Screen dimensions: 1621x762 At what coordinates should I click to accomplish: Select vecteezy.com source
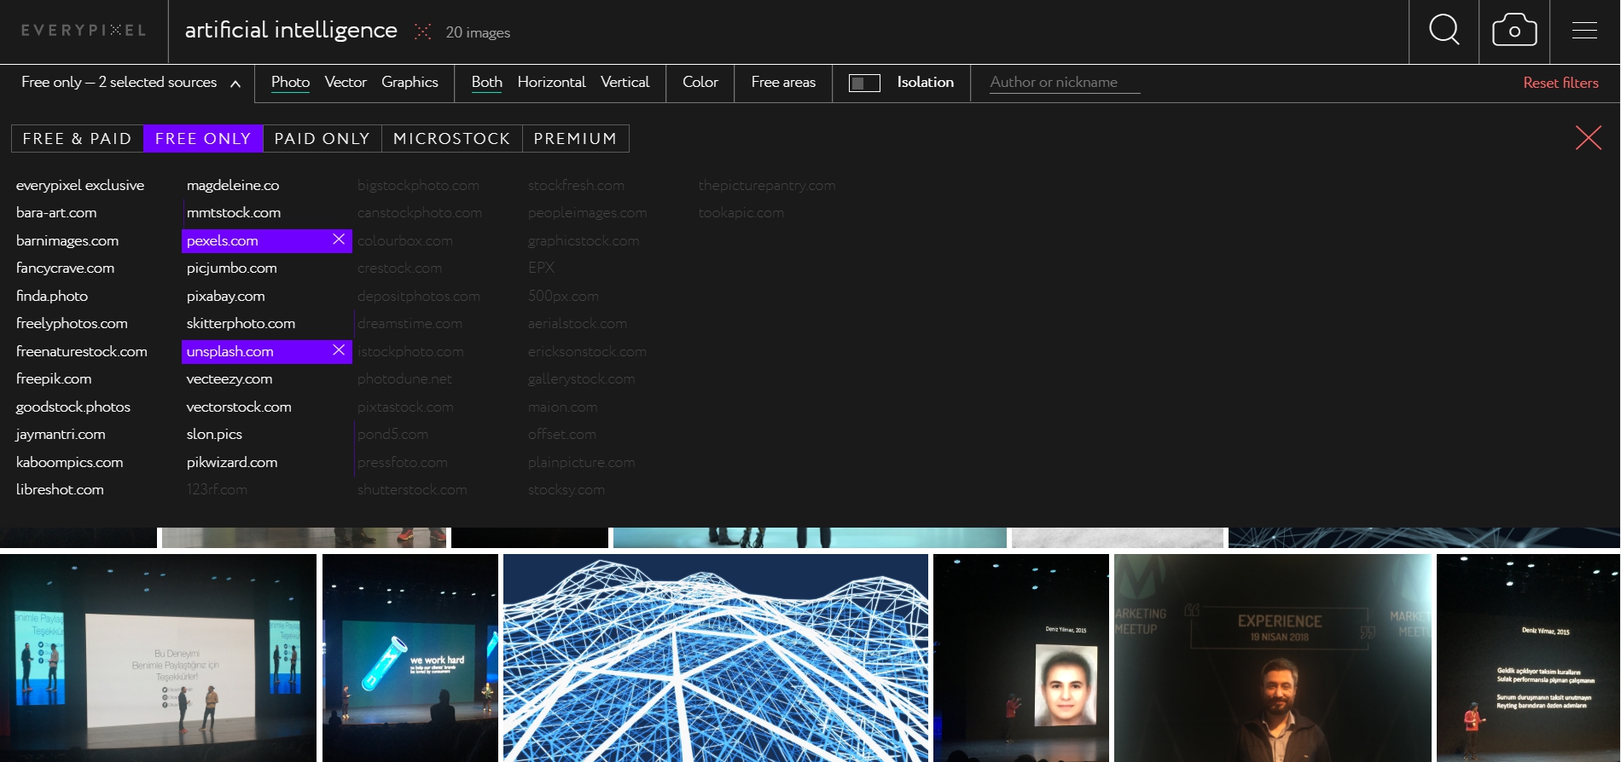click(229, 378)
